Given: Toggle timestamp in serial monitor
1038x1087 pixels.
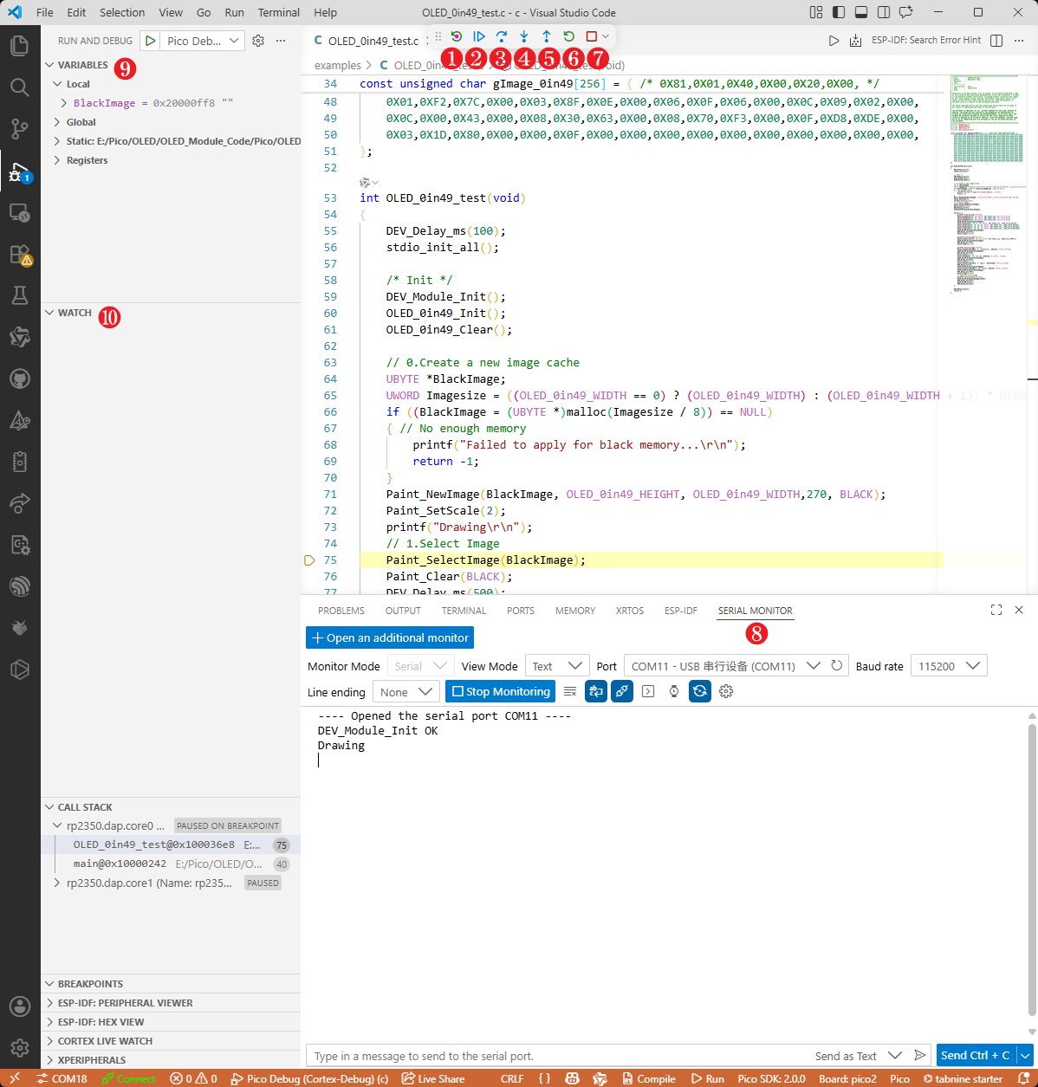Looking at the screenshot, I should tap(674, 691).
